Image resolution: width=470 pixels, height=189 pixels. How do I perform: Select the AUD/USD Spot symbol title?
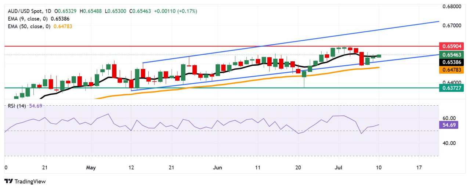click(x=25, y=11)
